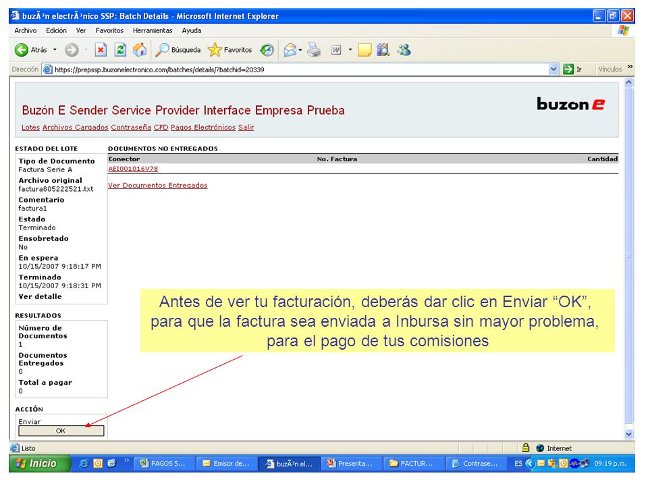Expand hidden quick launch icons chevron
Viewport: 648px width, 486px height.
[126, 460]
